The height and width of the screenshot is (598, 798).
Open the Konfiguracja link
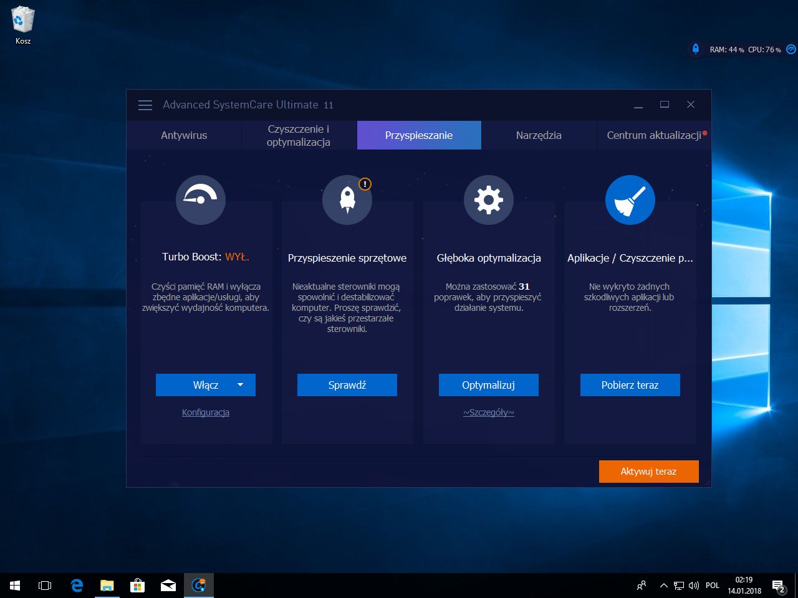(206, 412)
